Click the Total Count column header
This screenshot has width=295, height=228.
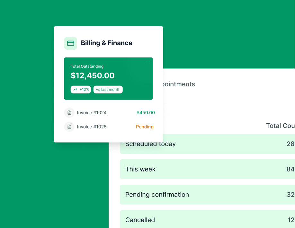pos(280,126)
